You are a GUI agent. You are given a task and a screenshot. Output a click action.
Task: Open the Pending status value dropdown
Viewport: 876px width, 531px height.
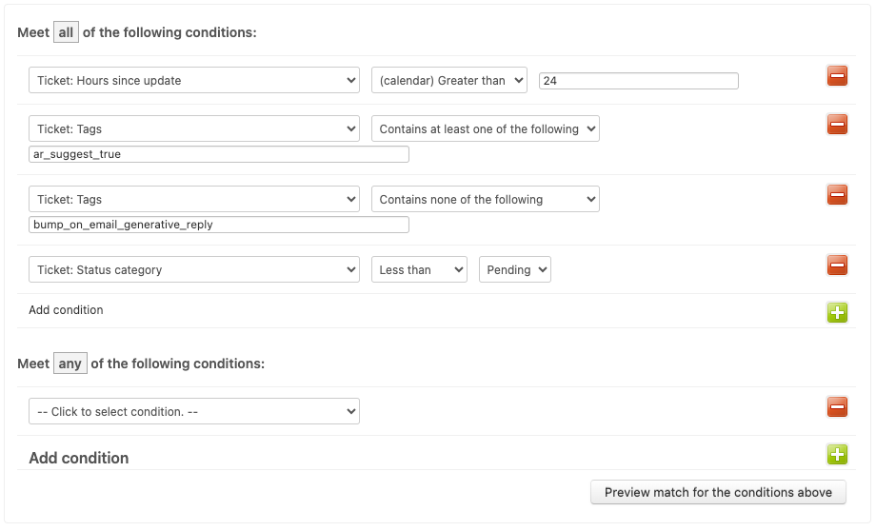coord(515,269)
